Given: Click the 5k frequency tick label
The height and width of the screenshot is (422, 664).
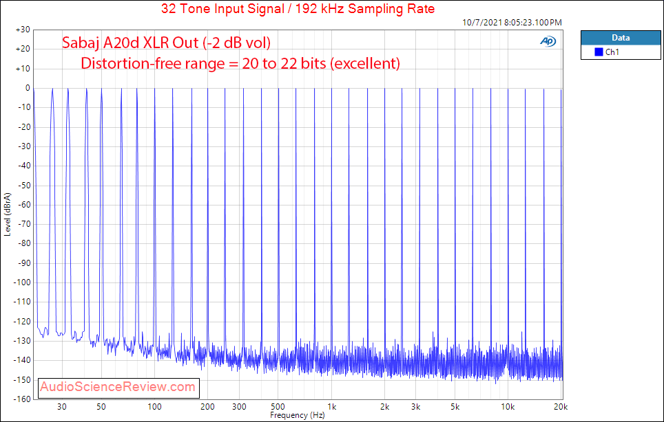Looking at the screenshot, I should 455,407.
